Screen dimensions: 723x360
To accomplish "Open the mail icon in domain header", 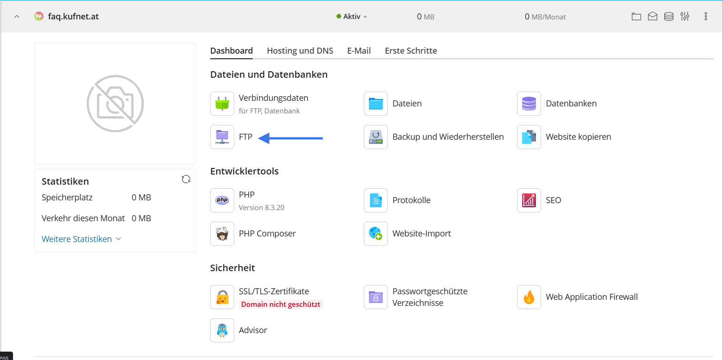I will (x=653, y=17).
